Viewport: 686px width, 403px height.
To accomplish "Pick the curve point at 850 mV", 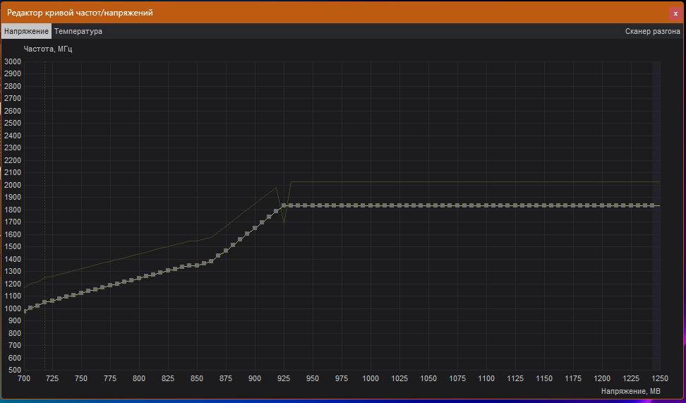I will pos(197,265).
